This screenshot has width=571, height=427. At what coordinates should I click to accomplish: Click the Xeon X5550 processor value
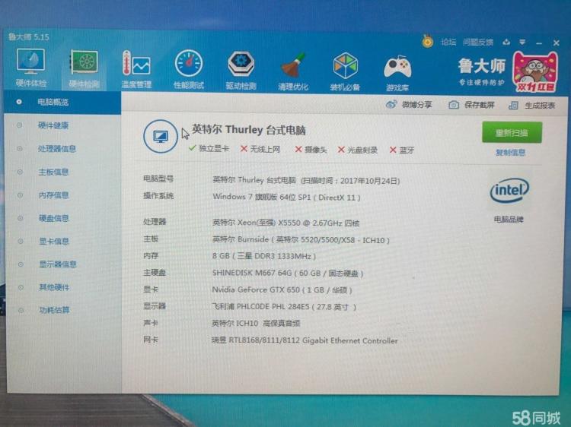[285, 223]
